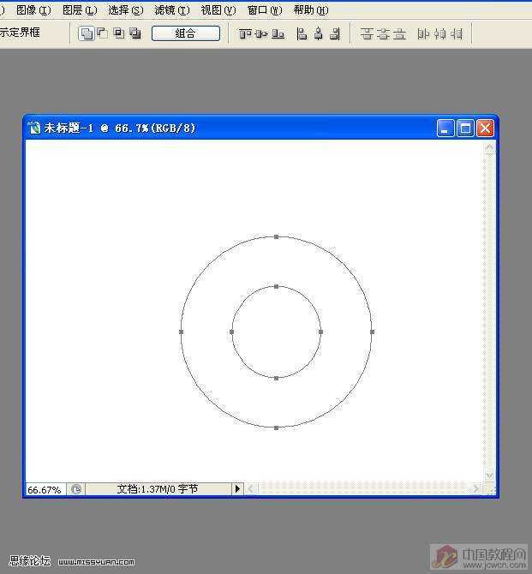The height and width of the screenshot is (574, 532).
Task: Click the Align horizontal centers icon
Action: click(318, 33)
